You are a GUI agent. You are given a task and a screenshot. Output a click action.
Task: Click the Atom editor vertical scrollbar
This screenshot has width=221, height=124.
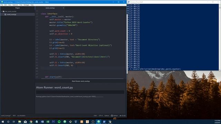click(126, 55)
